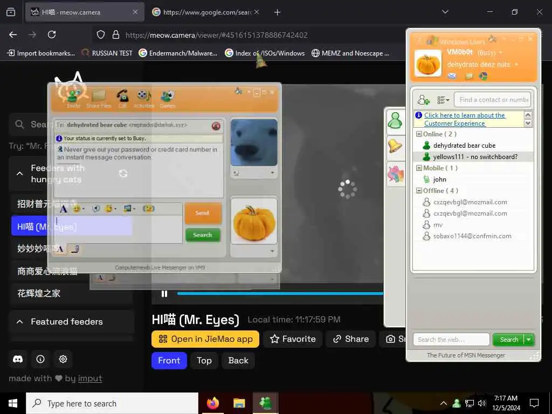Open Share Files folder icon in chat
552x414 pixels.
[x=99, y=96]
